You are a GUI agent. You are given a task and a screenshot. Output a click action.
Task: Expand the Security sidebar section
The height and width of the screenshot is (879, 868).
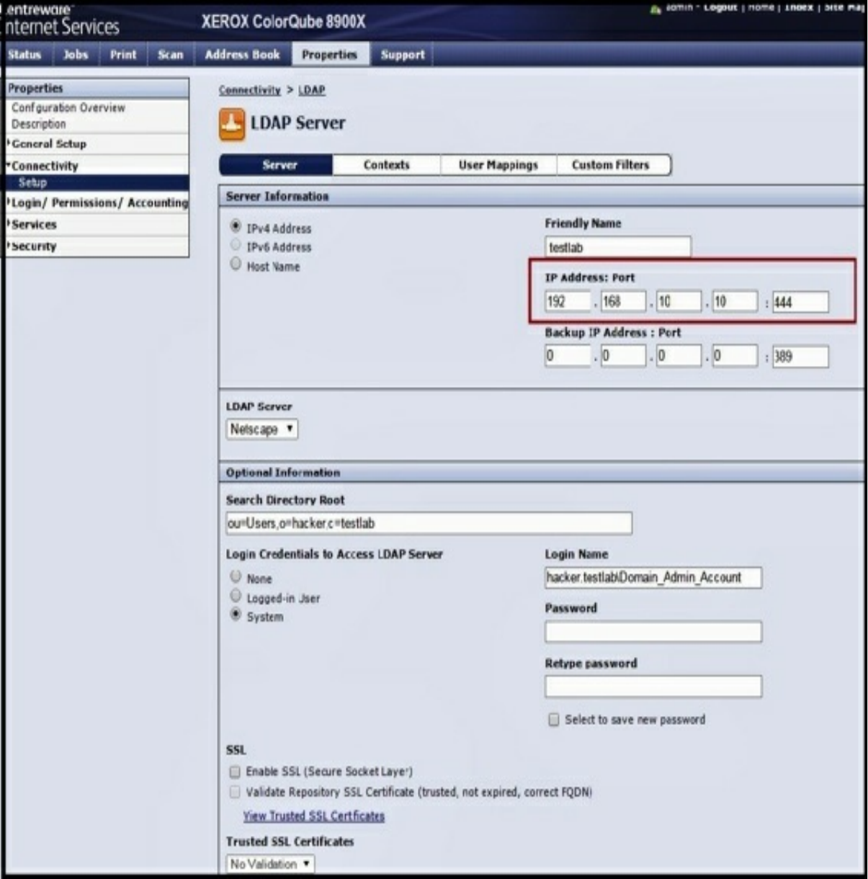tap(32, 246)
